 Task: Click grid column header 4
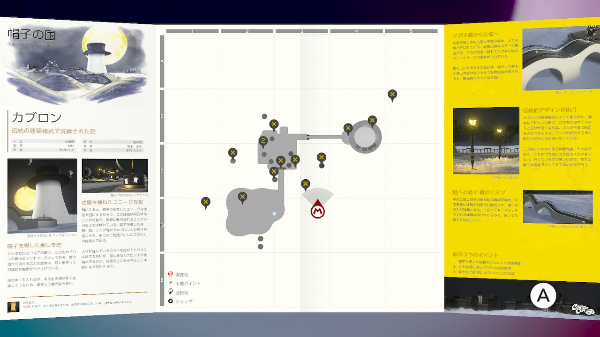[x=357, y=31]
